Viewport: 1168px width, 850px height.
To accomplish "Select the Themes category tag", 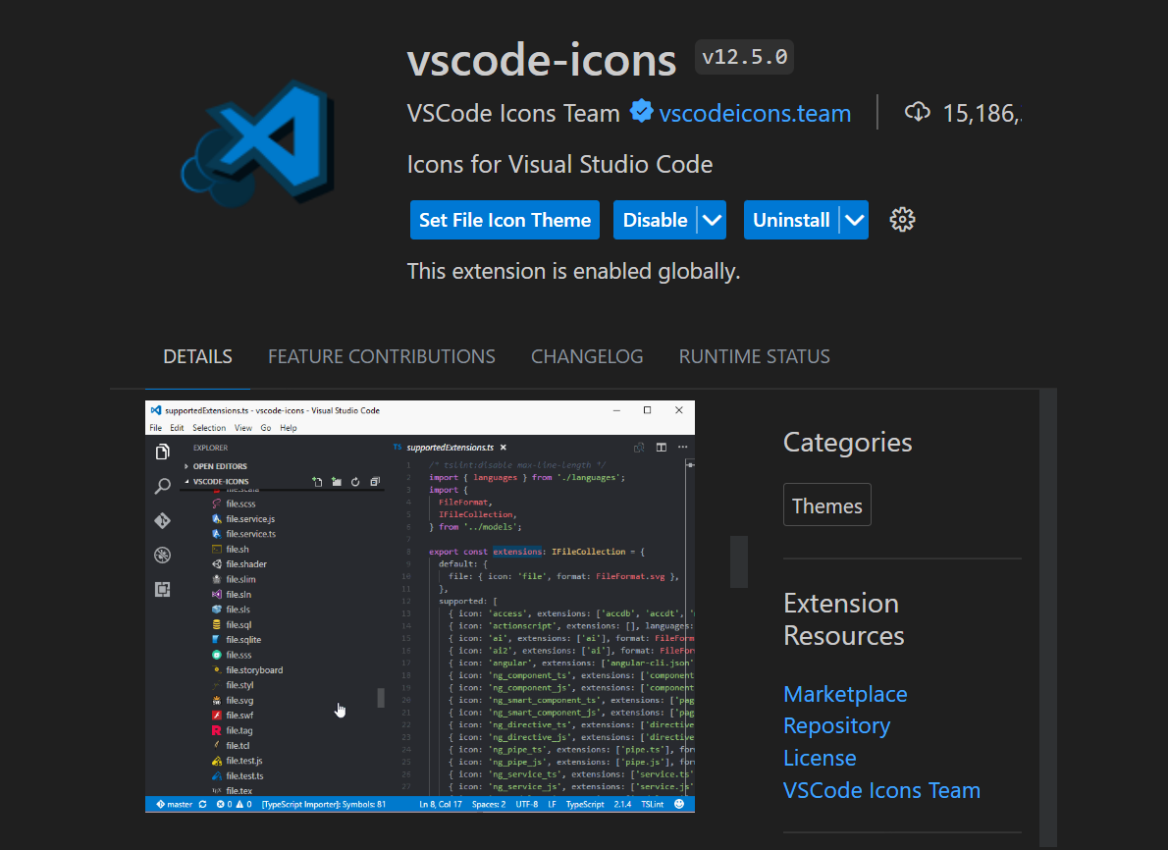I will click(x=826, y=505).
